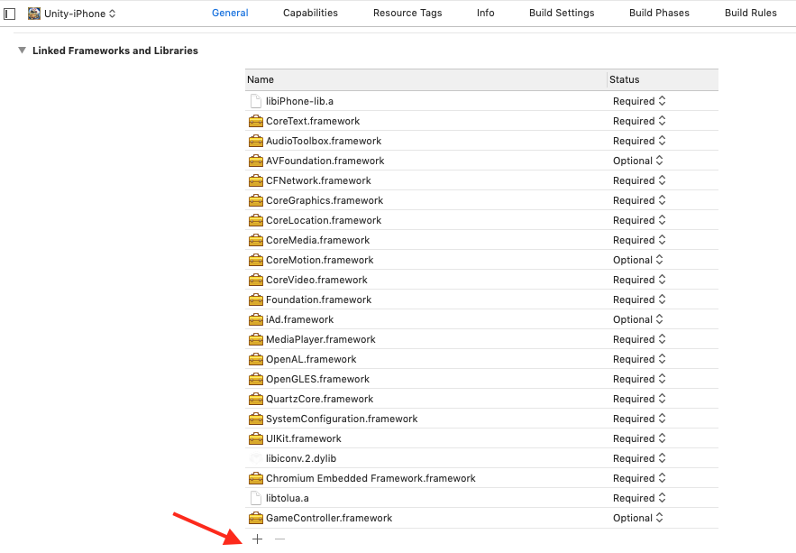Open the UIKit.framework Required status dropdown

pos(639,438)
